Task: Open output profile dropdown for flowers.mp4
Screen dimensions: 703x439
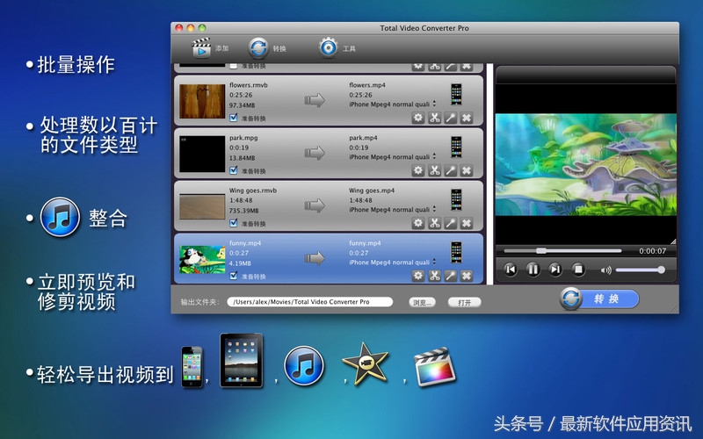Action: coord(392,104)
